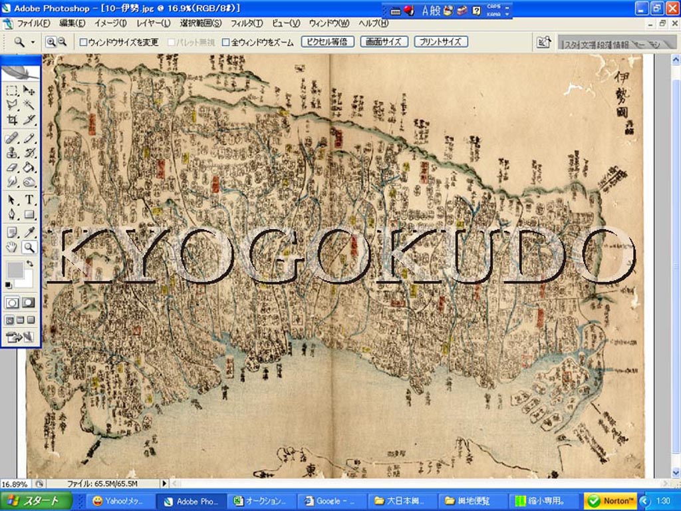Image resolution: width=681 pixels, height=511 pixels.
Task: Click the プリントサイズ button
Action: [x=441, y=42]
